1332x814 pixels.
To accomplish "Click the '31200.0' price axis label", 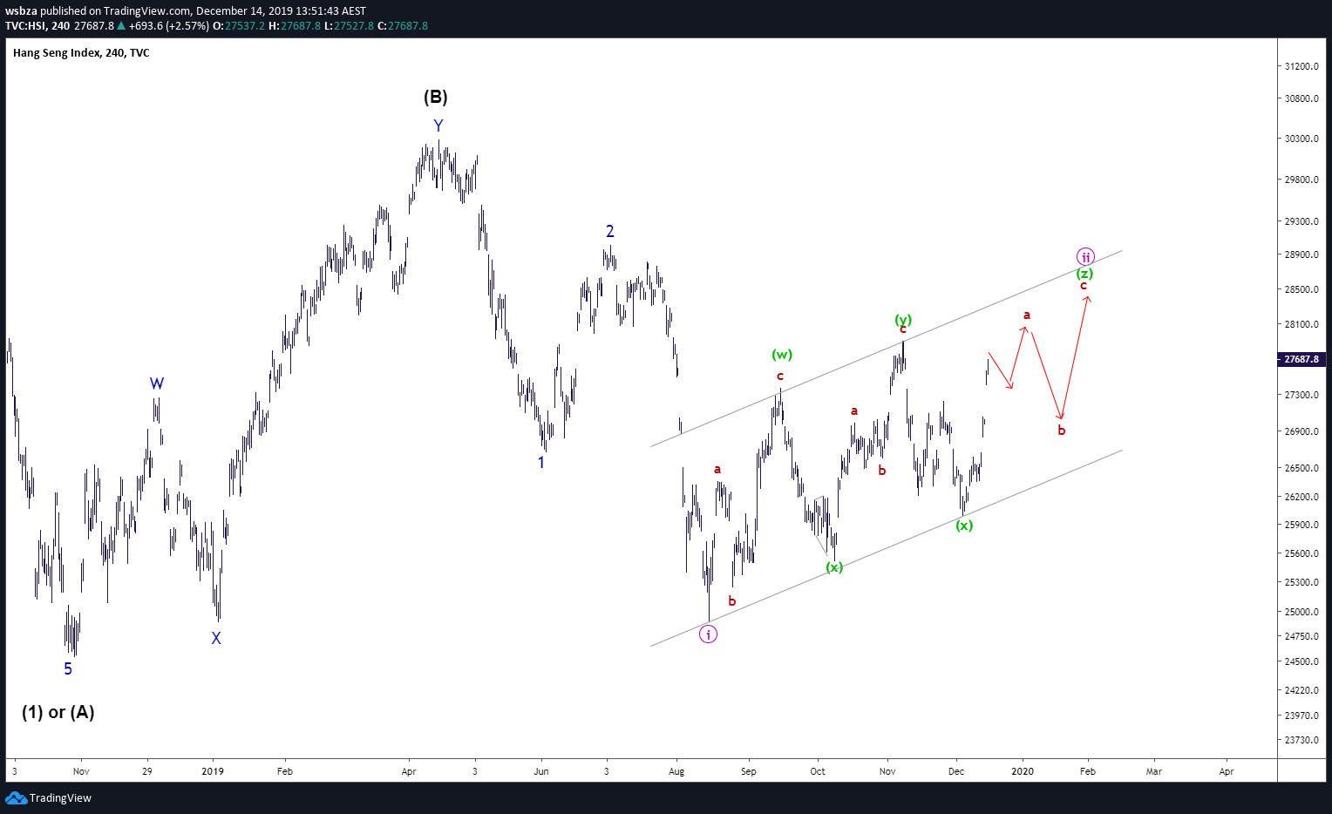I will [1301, 66].
